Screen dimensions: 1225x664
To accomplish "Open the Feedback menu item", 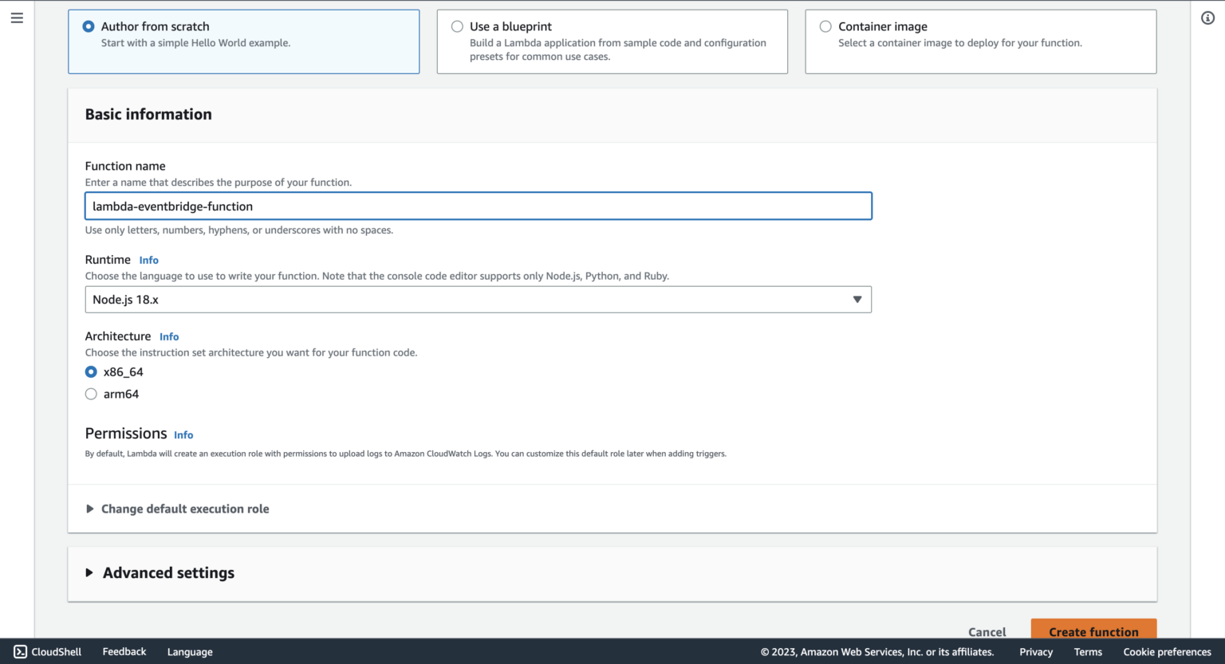I will (124, 651).
